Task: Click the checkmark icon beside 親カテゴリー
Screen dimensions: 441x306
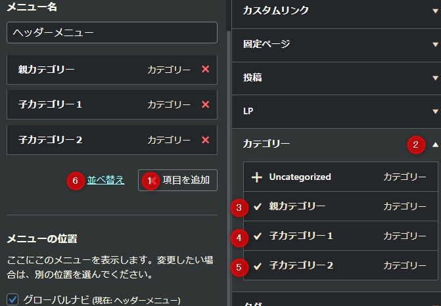Action: pos(257,207)
